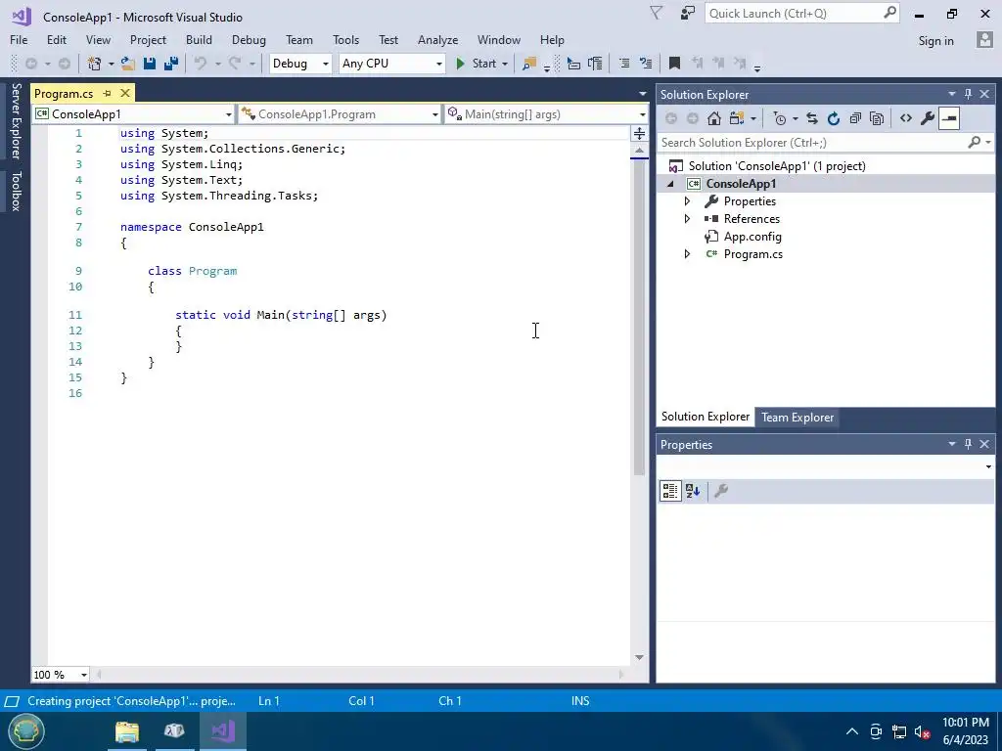This screenshot has height=751, width=1002.
Task: Toggle pin on Properties panel
Action: 968,444
